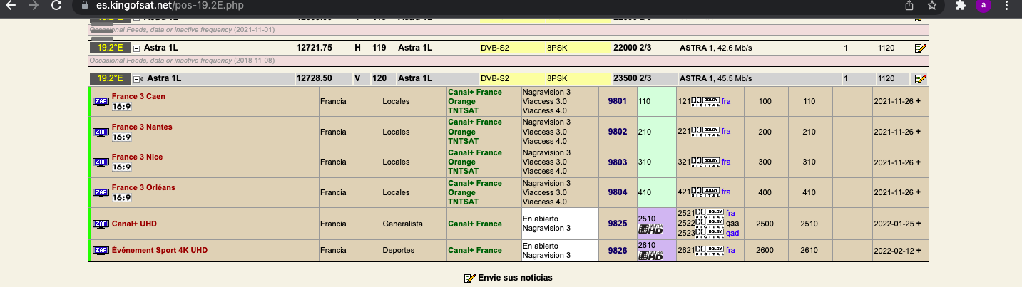Expand details with plus next to 2022-02-12
Screen dimensions: 1022x287
pyautogui.click(x=918, y=251)
